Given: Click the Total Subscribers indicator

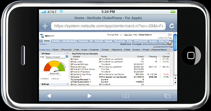Looking at the screenshot, I should pos(81,82).
